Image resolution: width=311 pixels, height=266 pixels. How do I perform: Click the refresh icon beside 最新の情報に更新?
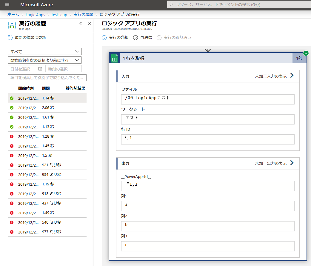coord(10,38)
